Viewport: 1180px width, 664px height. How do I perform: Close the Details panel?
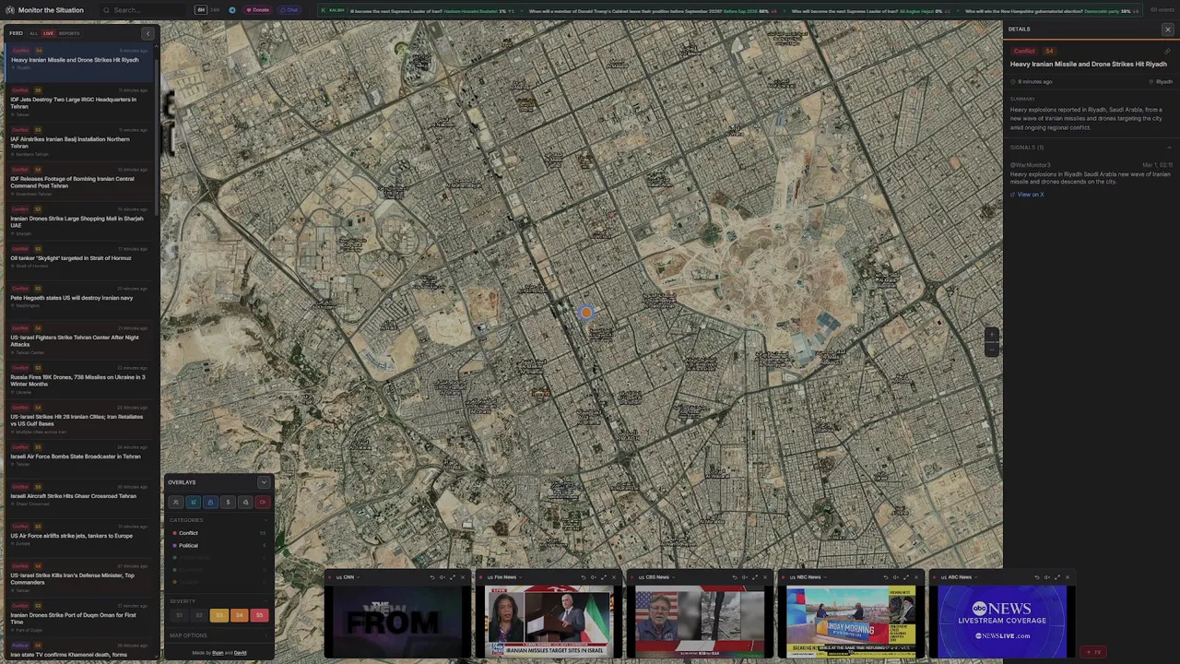click(1167, 30)
